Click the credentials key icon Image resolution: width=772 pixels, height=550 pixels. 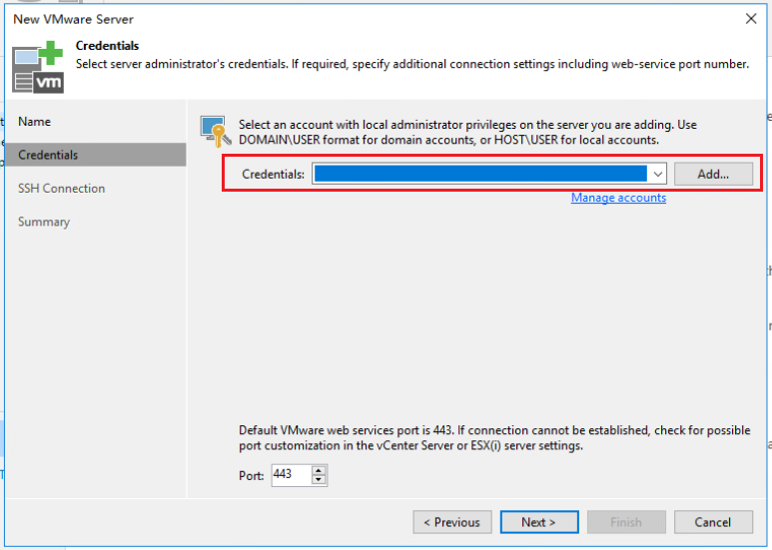pyautogui.click(x=215, y=132)
